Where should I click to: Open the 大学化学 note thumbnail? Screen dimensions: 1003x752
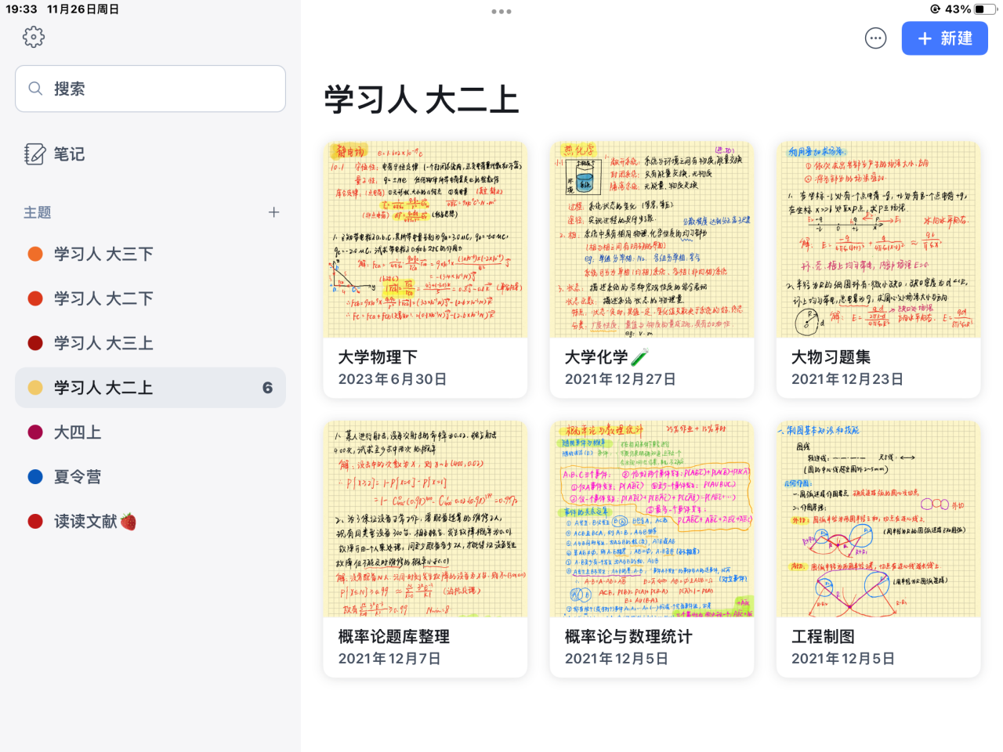(x=652, y=240)
